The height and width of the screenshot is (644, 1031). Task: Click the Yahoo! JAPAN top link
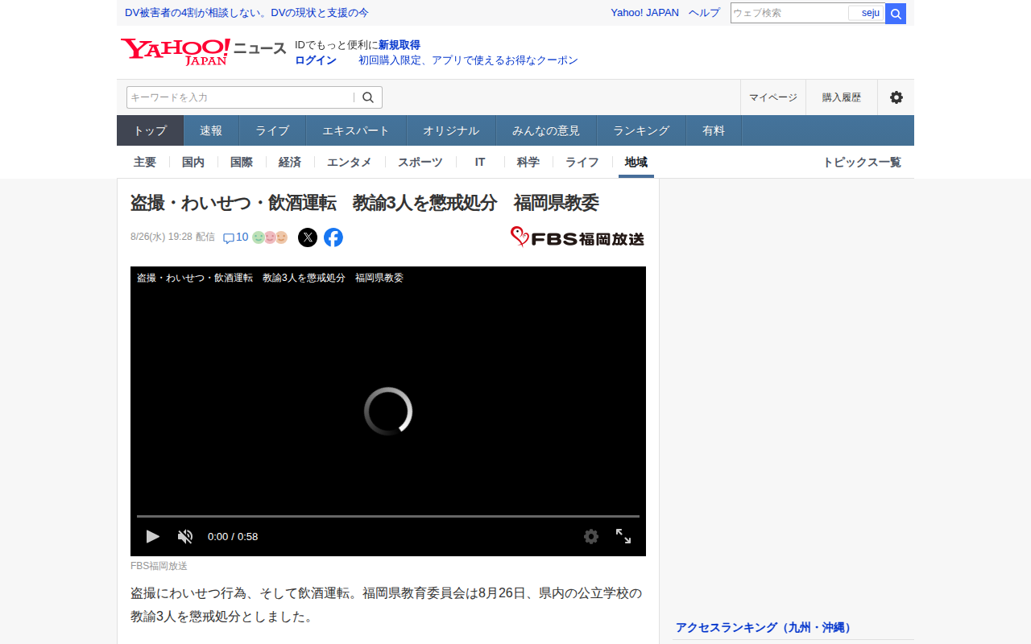pos(644,13)
